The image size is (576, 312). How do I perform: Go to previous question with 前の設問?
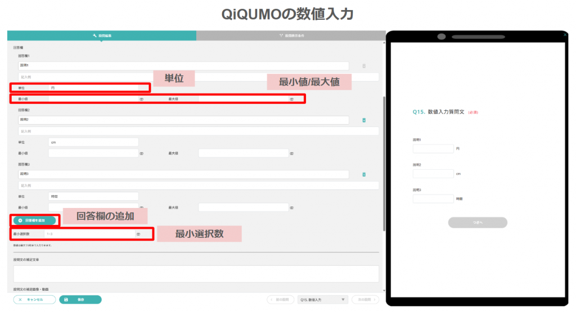coord(281,300)
